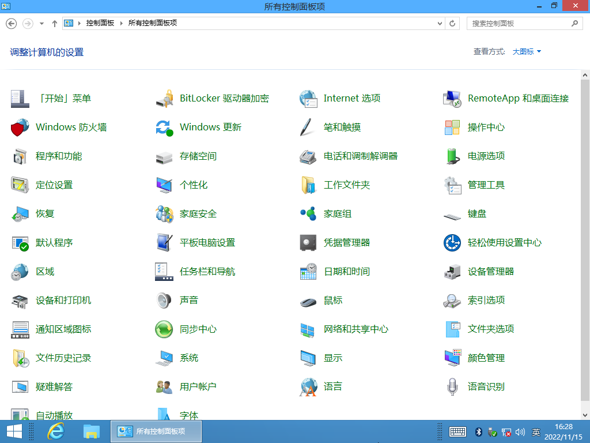Image resolution: width=590 pixels, height=443 pixels.
Task: Open the Windows 更新 icon
Action: click(164, 127)
